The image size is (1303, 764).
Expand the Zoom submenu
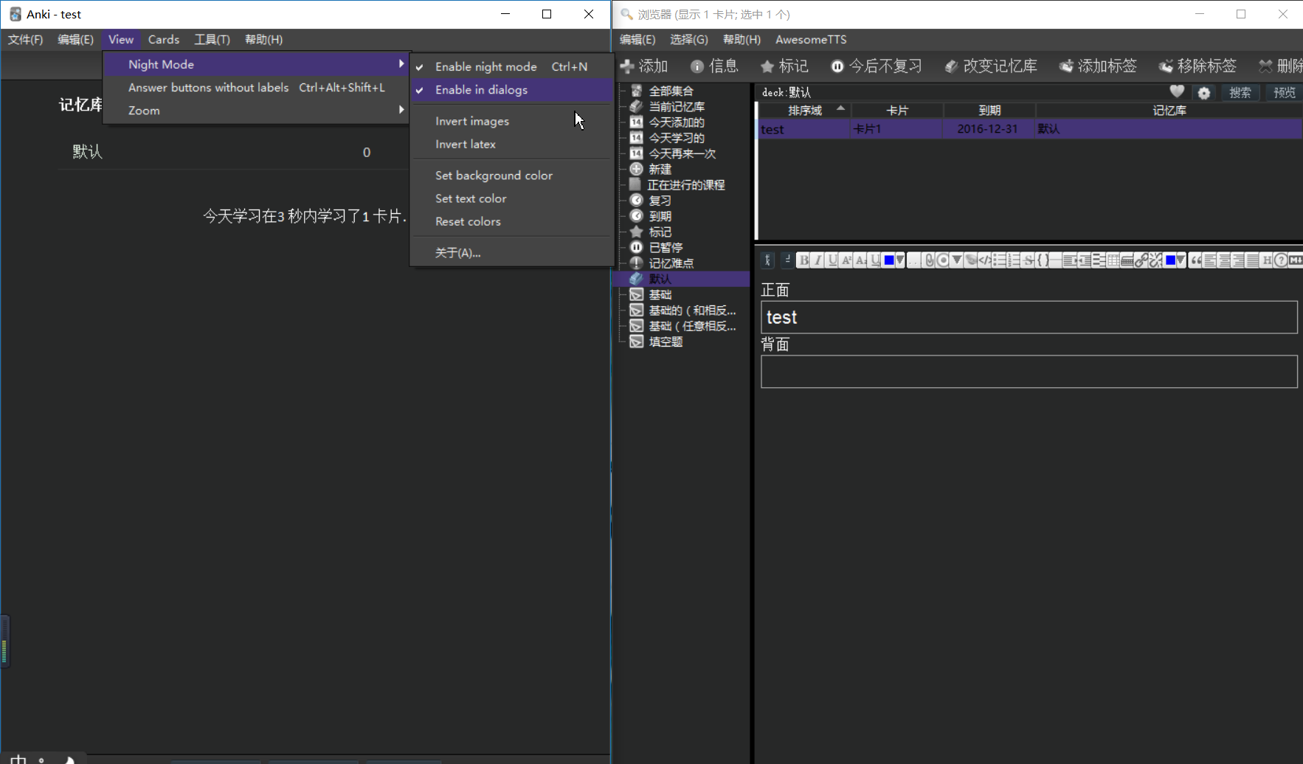(144, 110)
